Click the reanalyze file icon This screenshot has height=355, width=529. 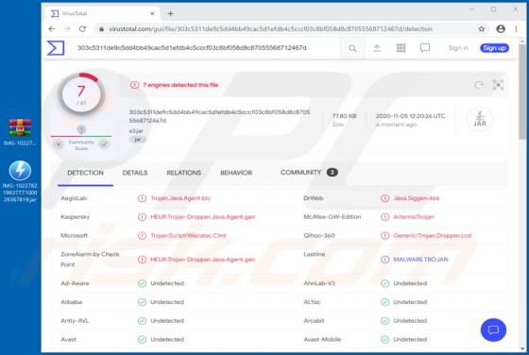pos(479,85)
